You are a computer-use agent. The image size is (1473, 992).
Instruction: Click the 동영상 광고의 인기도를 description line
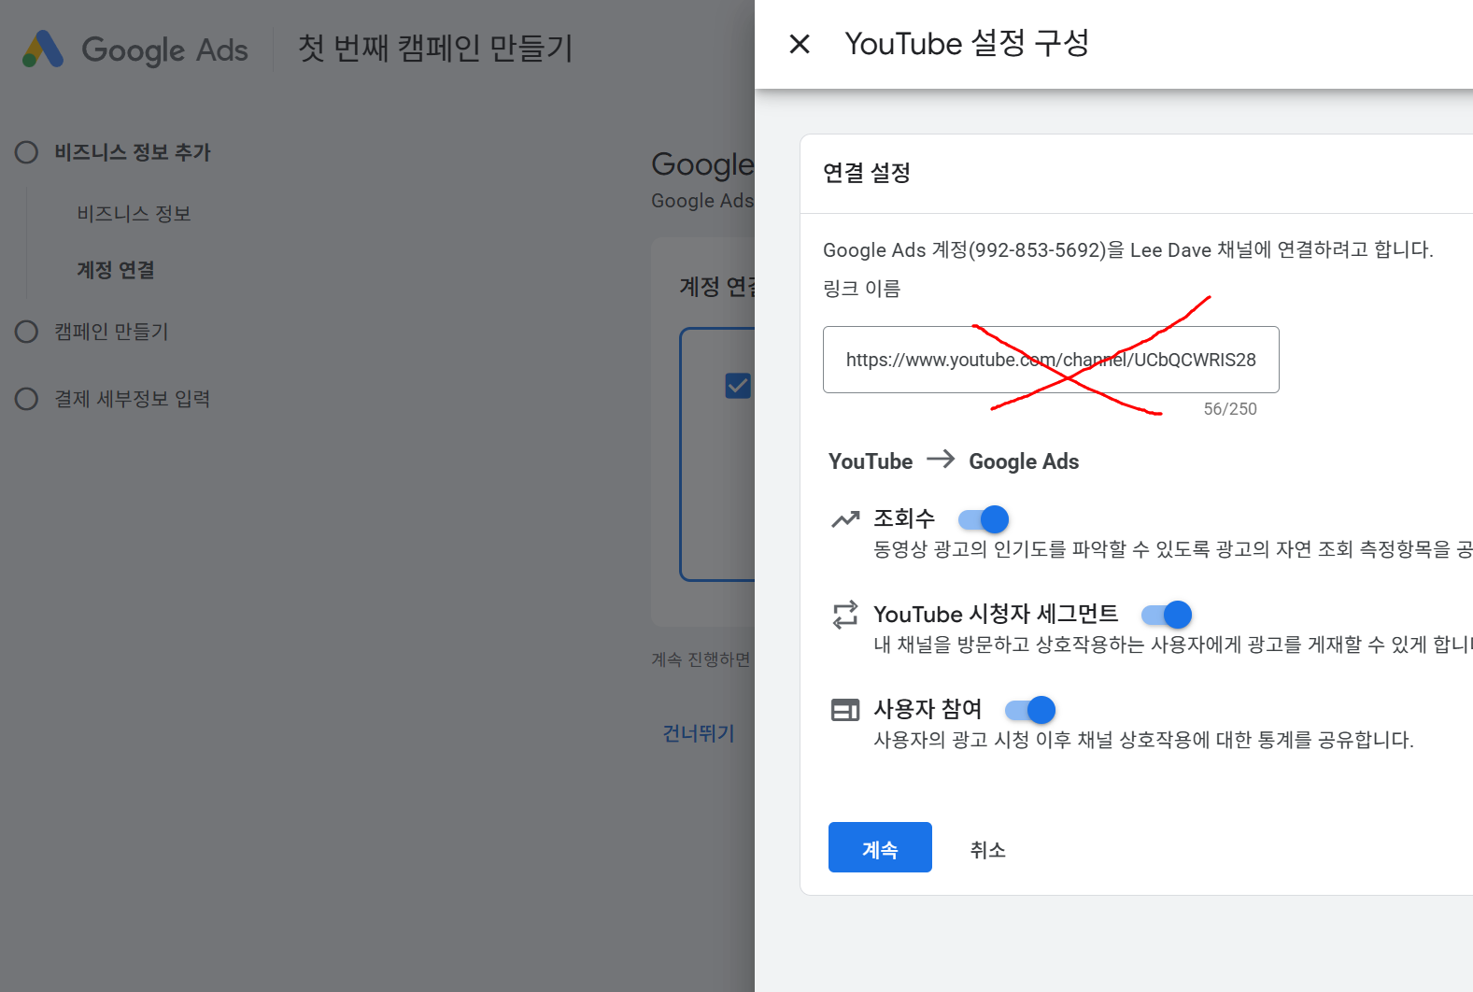point(1173,549)
